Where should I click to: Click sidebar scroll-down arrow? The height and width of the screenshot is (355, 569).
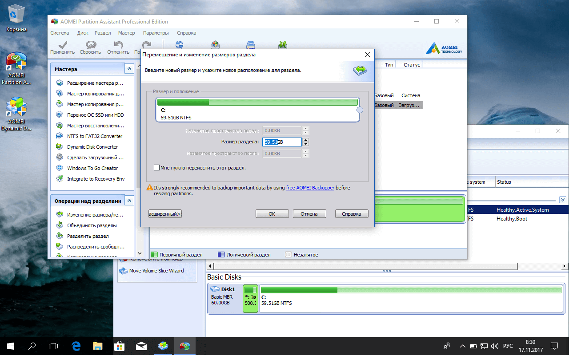point(140,253)
